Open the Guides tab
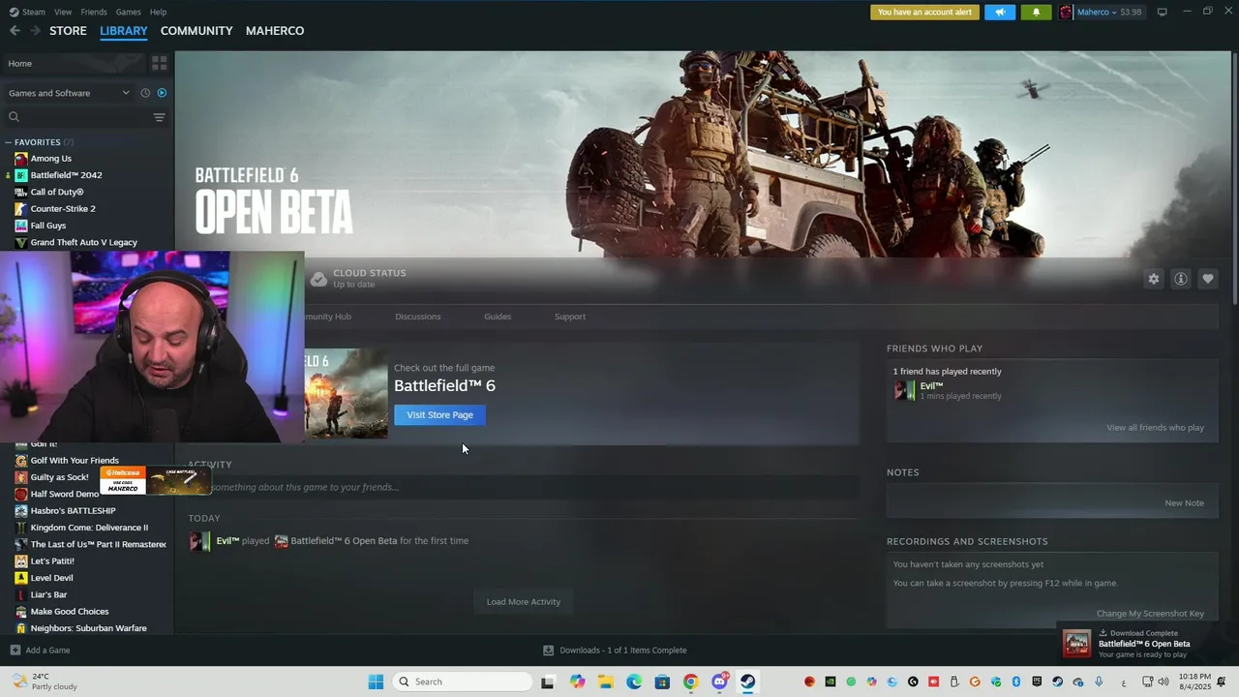The width and height of the screenshot is (1239, 697). point(498,317)
